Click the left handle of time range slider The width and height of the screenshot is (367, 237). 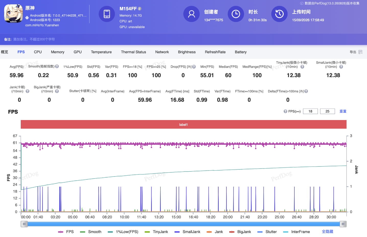24,224
